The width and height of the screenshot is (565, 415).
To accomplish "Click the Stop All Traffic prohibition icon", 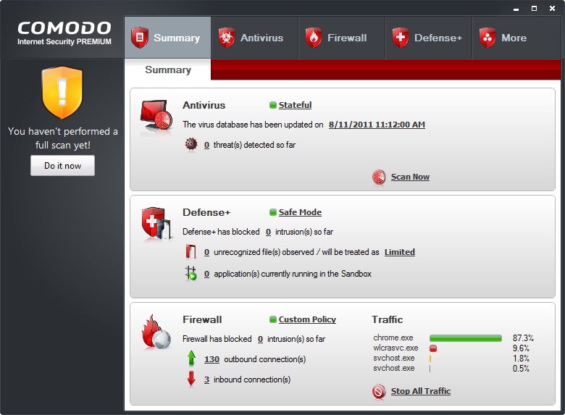I will (x=379, y=391).
